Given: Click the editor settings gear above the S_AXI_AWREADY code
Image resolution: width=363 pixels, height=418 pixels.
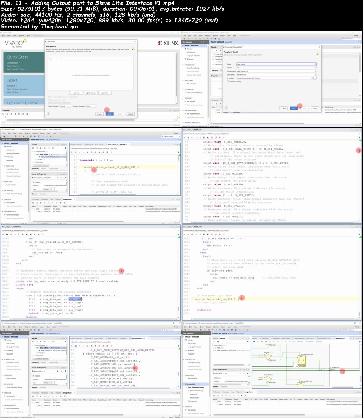Looking at the screenshot, I should tap(359, 138).
